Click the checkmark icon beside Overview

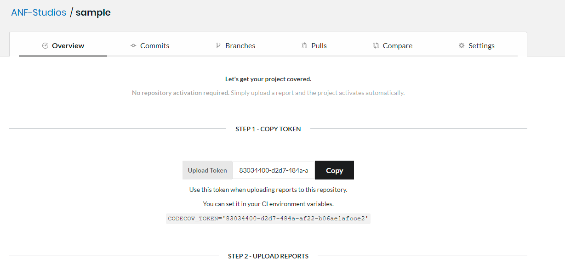45,45
